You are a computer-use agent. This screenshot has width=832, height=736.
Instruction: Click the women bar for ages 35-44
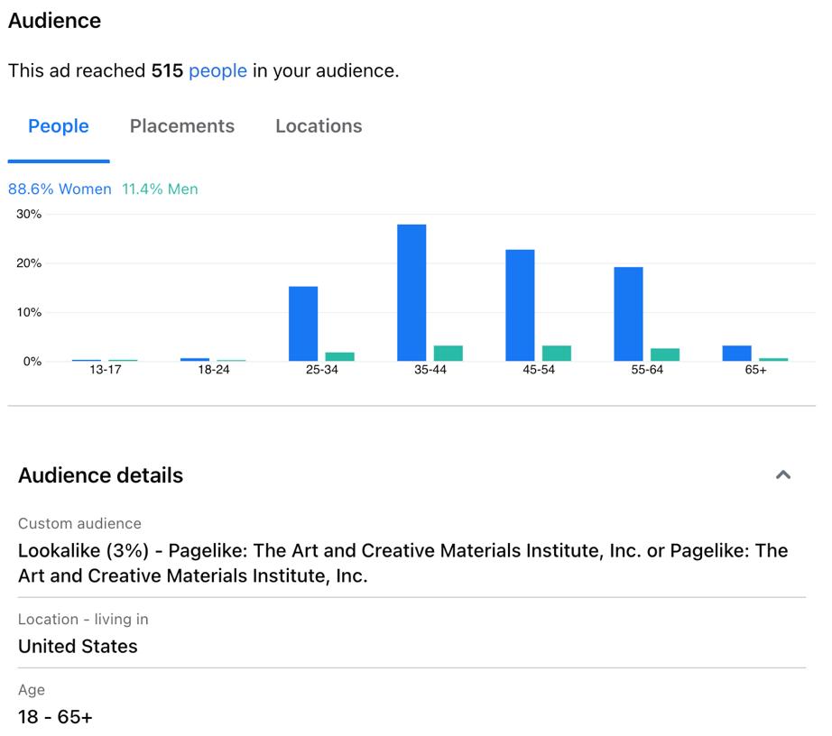(x=411, y=292)
